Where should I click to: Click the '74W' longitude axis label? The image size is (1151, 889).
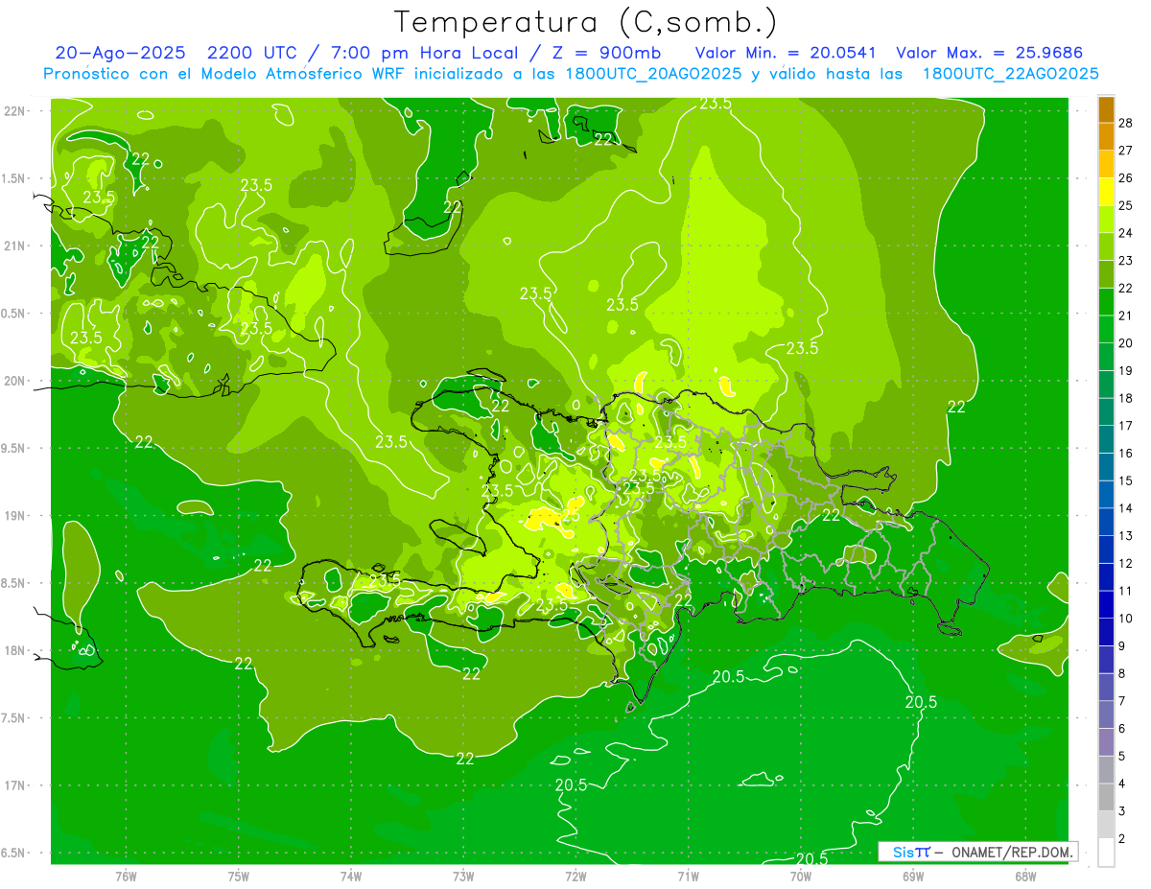pos(350,877)
